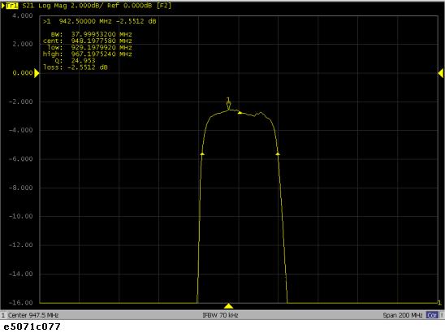Click the loss -2.5512 dB value

(x=88, y=67)
